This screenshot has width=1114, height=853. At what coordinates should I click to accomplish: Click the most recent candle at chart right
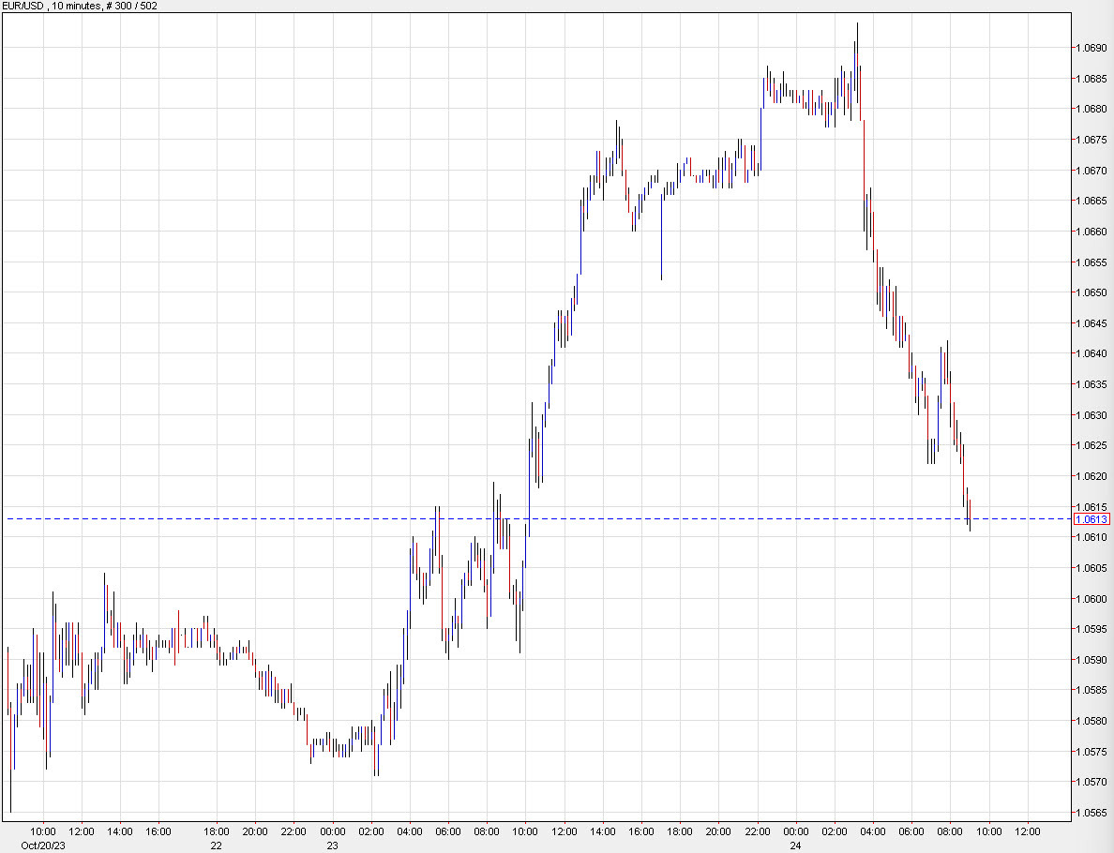[969, 516]
